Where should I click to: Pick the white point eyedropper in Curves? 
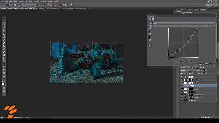tap(150, 34)
